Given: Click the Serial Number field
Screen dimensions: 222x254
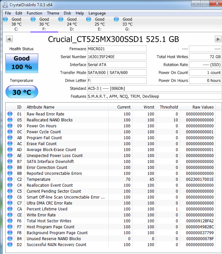Looking at the screenshot, I should [x=117, y=57].
